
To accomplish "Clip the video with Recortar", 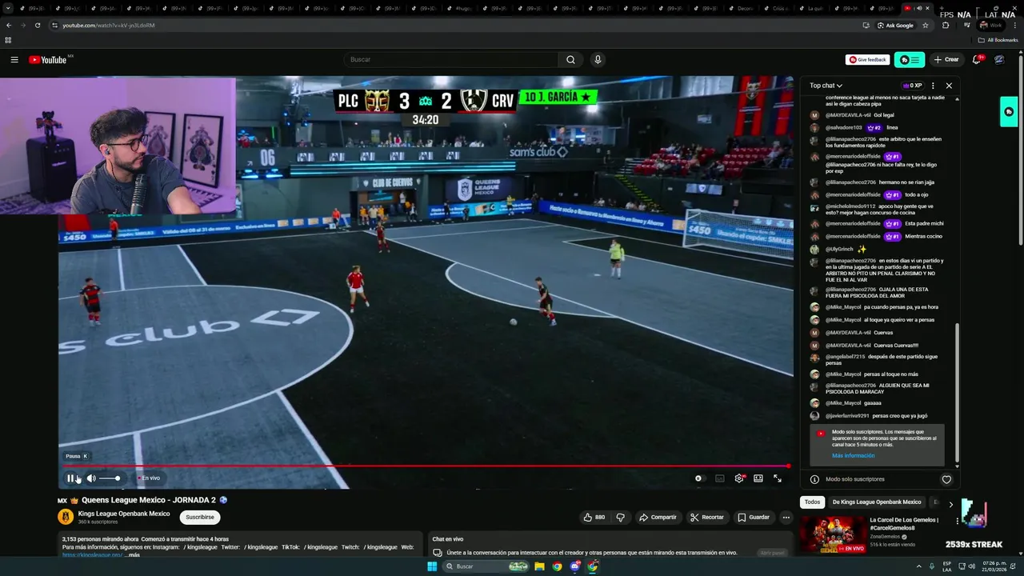I will pos(707,518).
